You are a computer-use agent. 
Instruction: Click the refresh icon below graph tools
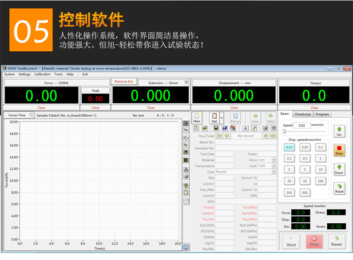point(186,247)
